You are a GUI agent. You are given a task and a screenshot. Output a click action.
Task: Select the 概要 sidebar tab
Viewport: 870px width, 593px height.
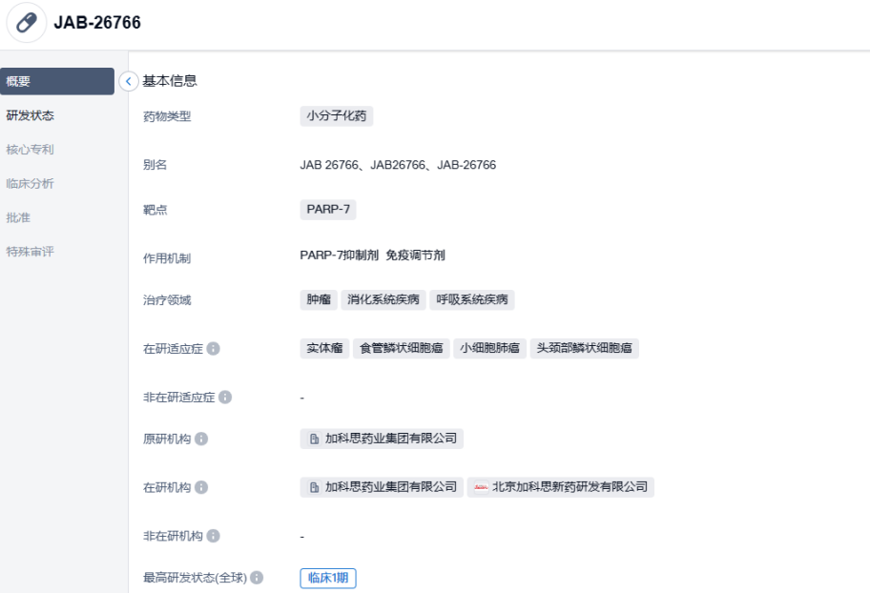pyautogui.click(x=57, y=82)
